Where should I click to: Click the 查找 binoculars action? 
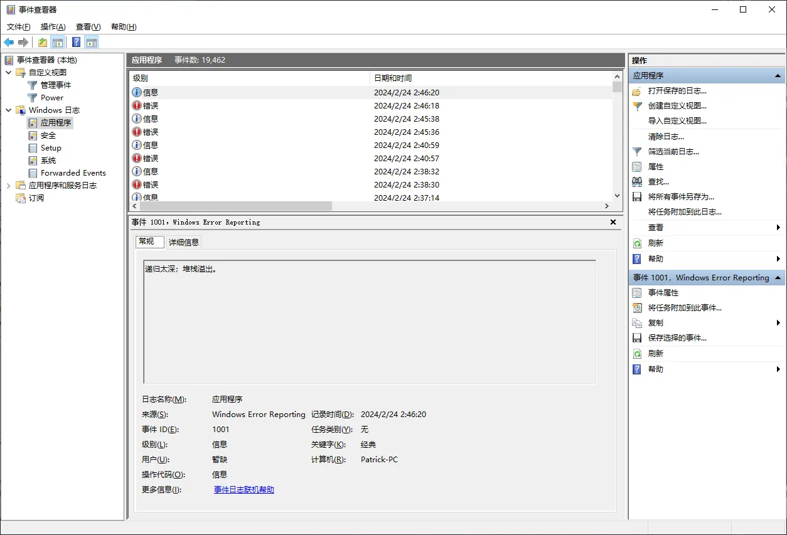[637, 181]
